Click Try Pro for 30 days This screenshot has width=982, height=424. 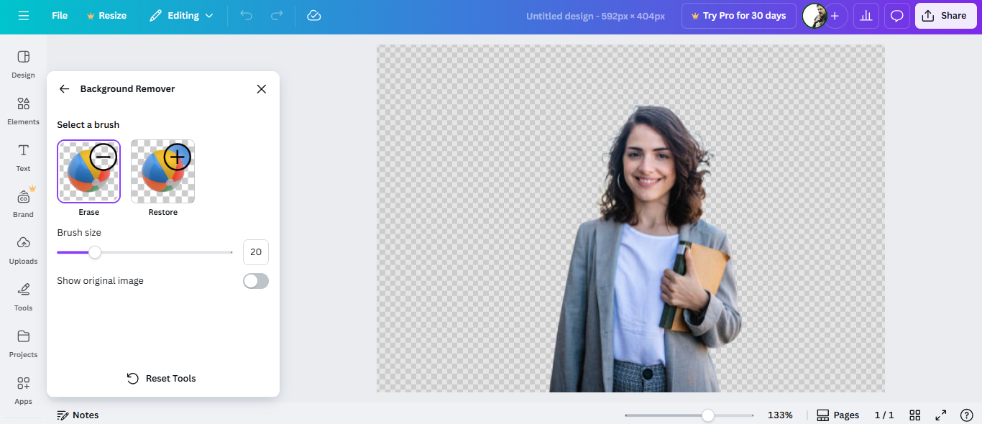click(738, 15)
